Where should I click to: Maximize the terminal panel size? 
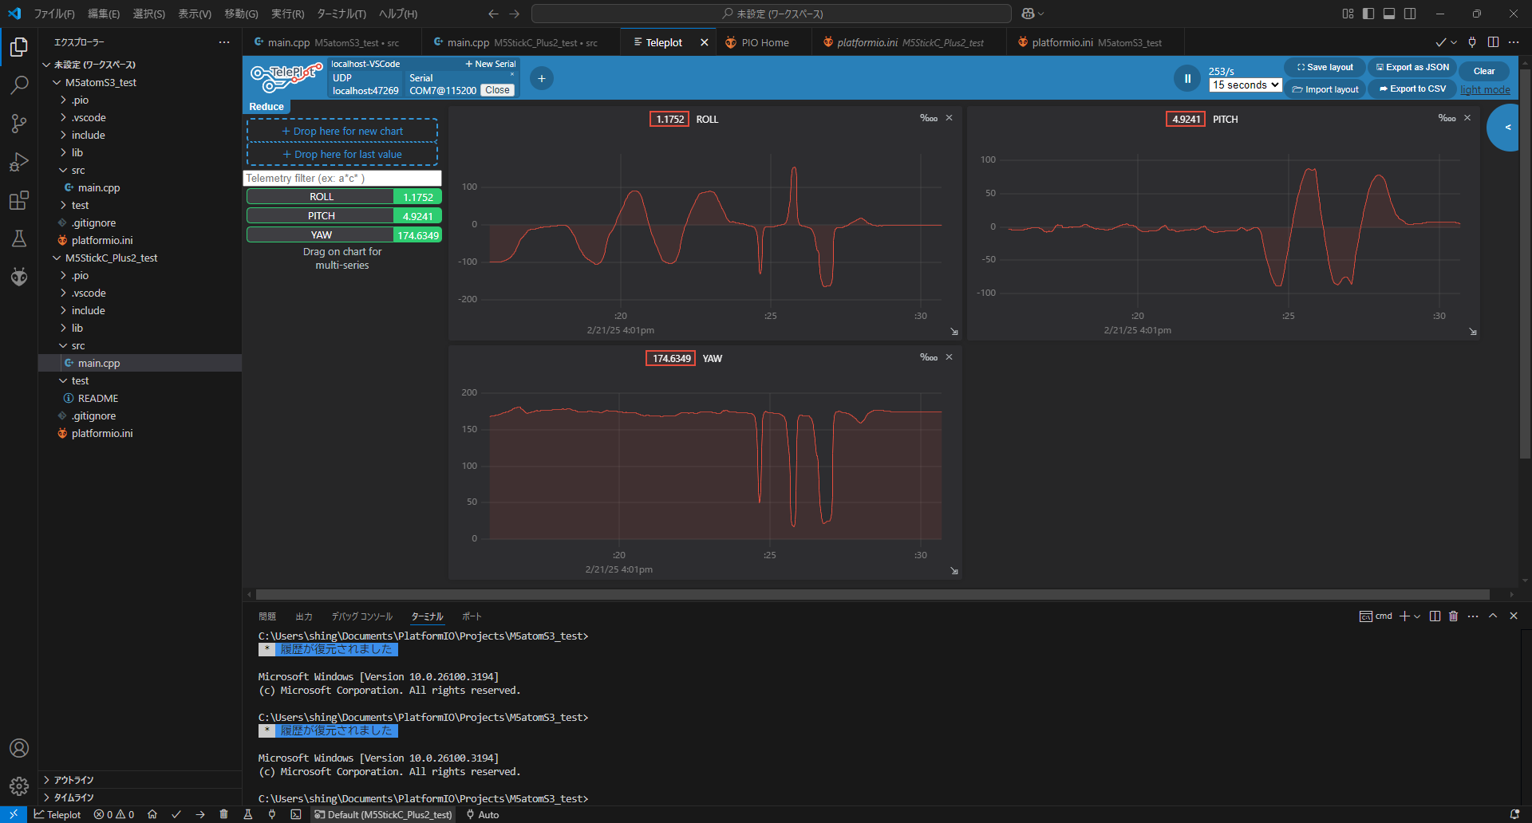[x=1493, y=616]
